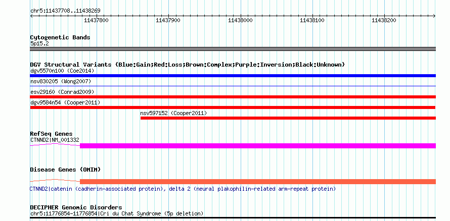Select the red dgv9584n54 loss bar
450x221 pixels.
pos(233,107)
